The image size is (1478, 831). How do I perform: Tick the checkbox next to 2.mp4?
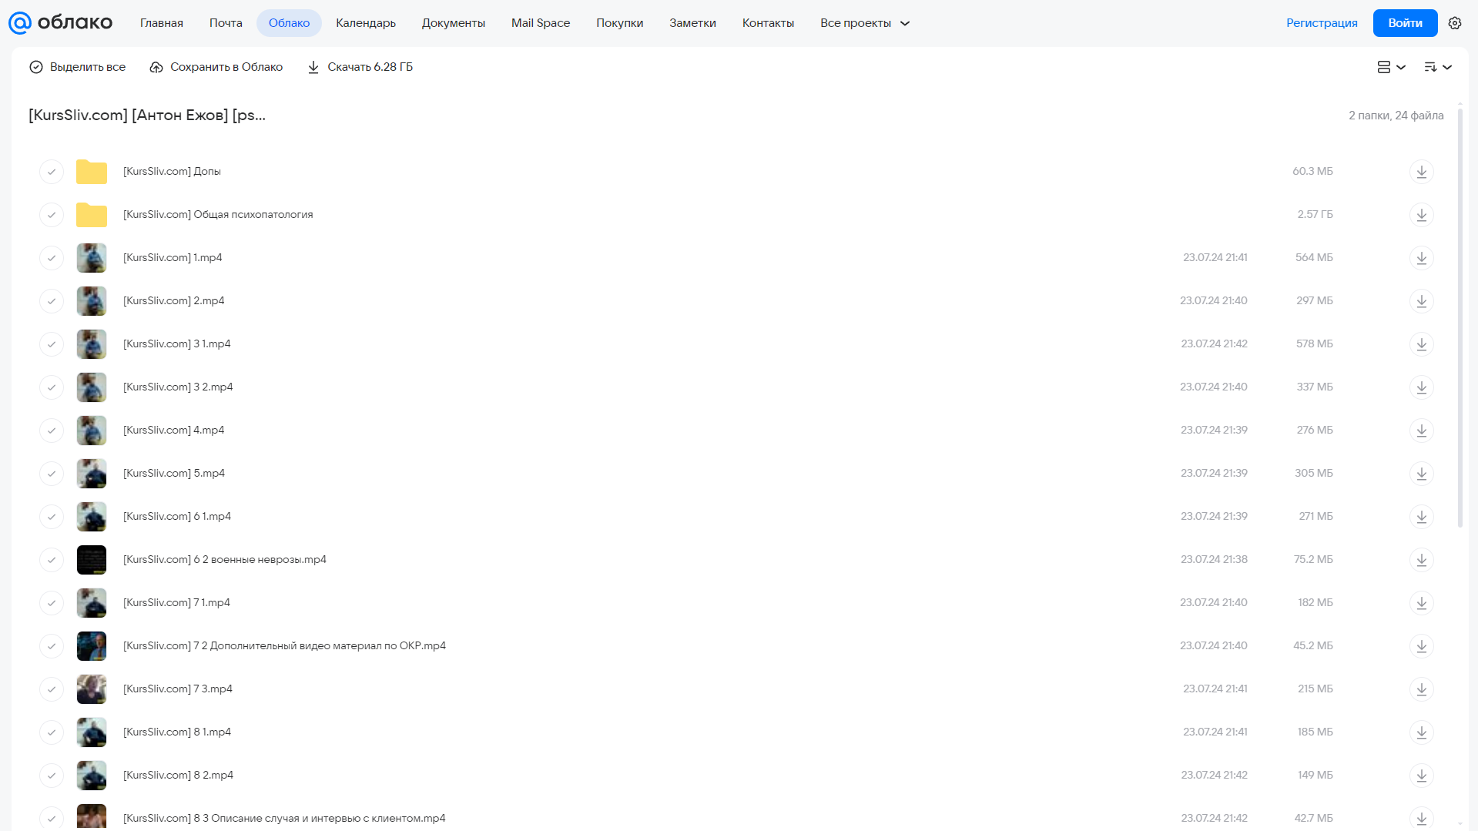pos(52,301)
